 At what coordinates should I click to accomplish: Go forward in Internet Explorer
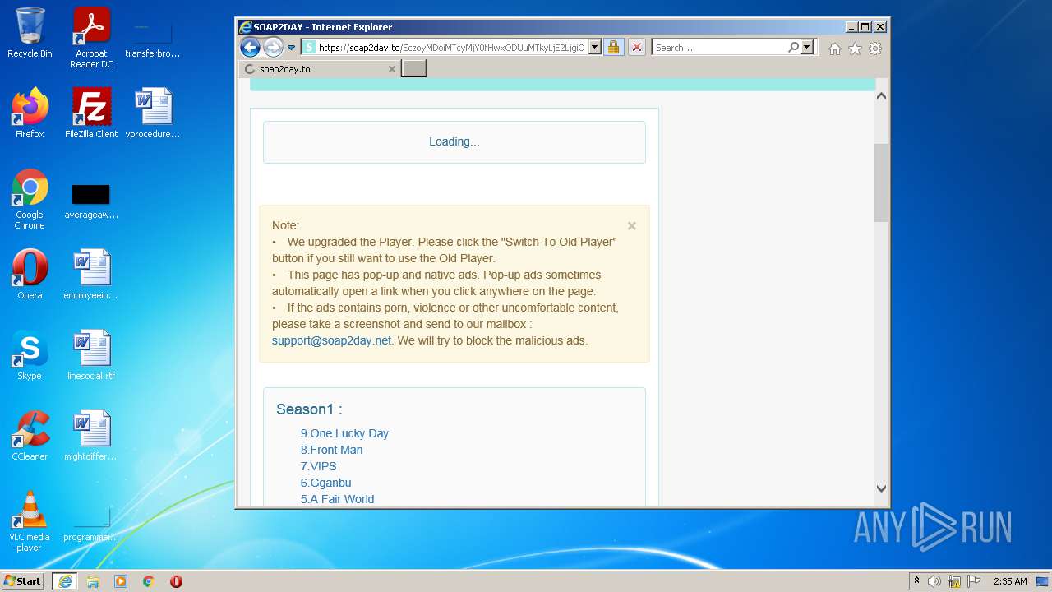point(274,47)
